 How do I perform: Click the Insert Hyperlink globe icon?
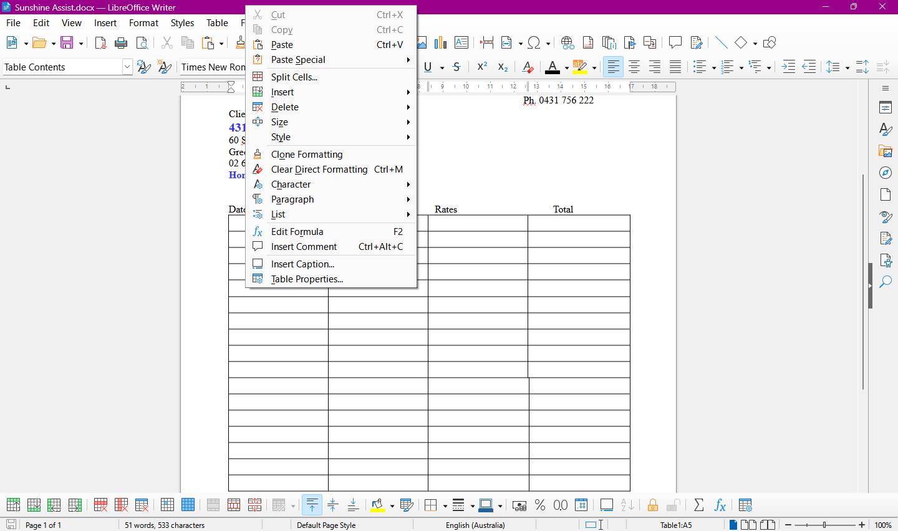tap(567, 42)
